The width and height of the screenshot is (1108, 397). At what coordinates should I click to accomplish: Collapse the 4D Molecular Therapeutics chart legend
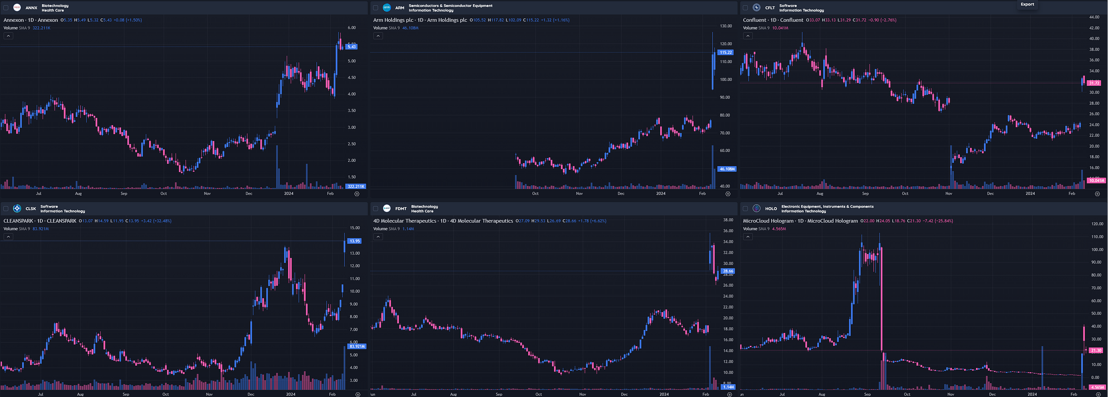click(x=378, y=237)
